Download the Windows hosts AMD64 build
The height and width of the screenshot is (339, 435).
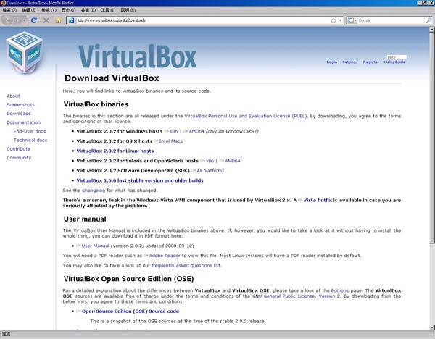(x=196, y=131)
